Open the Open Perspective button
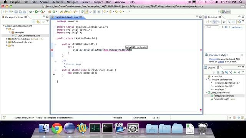Viewport: 246px width, 138px height. pyautogui.click(x=219, y=12)
